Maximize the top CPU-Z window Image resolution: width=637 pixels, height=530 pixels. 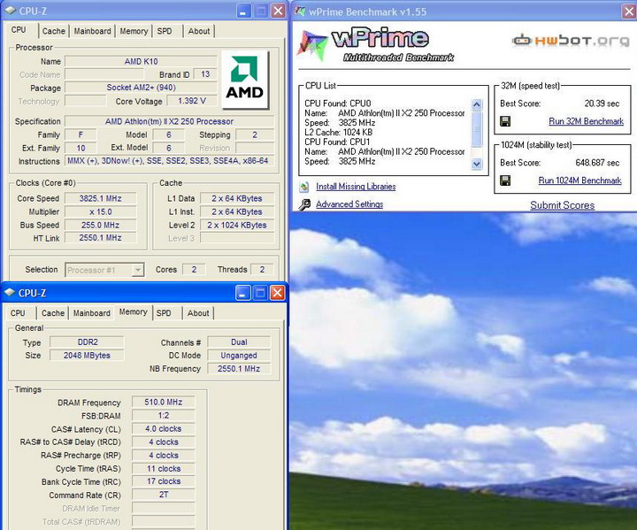coord(261,11)
